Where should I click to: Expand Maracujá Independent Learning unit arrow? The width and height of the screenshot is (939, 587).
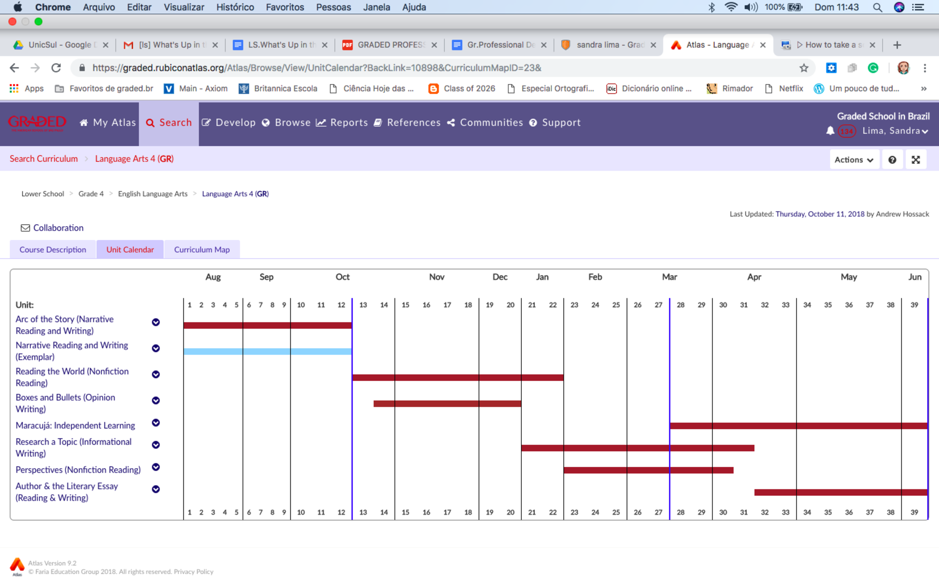pos(156,423)
